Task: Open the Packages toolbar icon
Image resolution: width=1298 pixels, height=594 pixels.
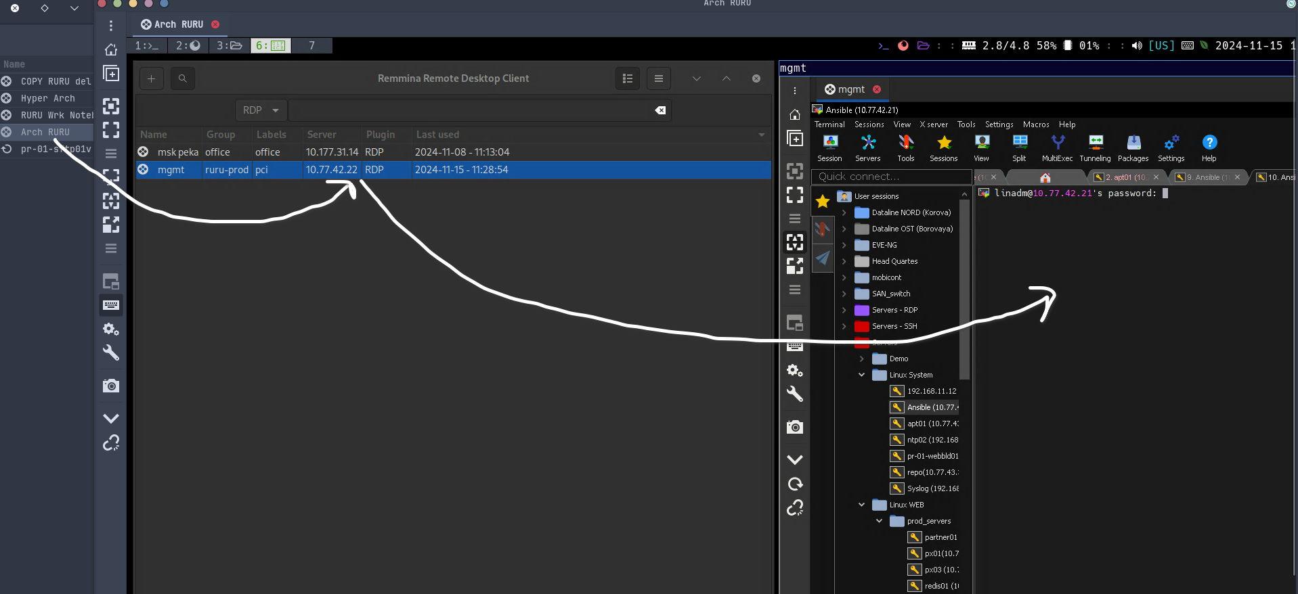Action: [x=1133, y=148]
